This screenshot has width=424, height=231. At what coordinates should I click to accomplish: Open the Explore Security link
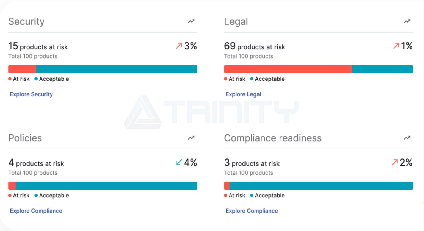pyautogui.click(x=31, y=94)
